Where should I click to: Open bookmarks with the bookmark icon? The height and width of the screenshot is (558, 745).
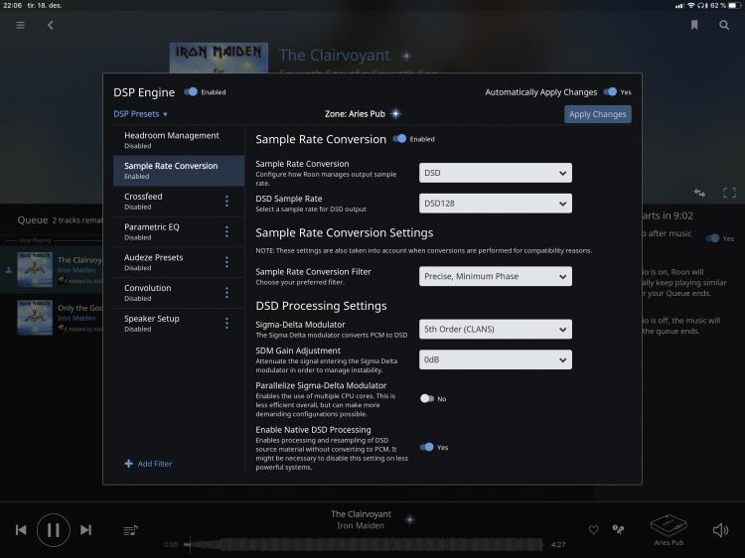[694, 25]
